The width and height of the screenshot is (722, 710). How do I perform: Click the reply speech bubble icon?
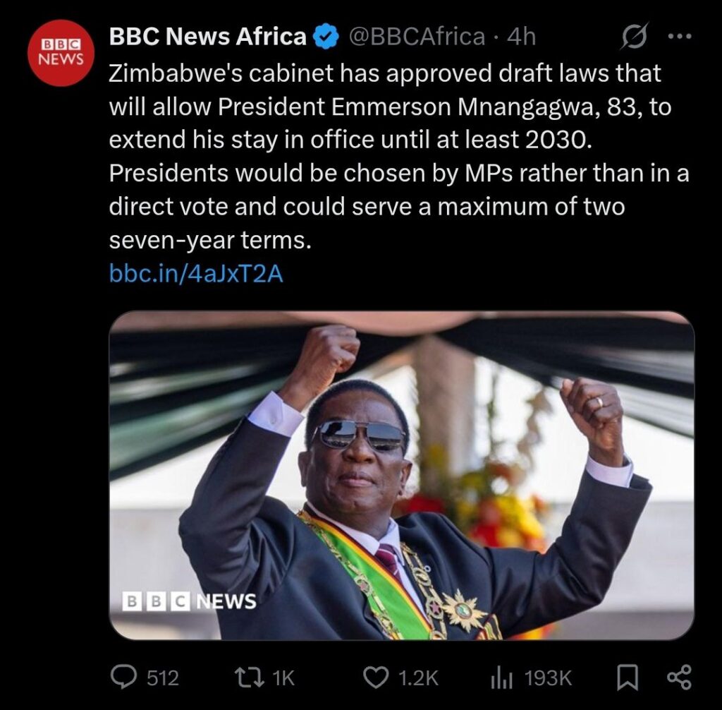[x=125, y=678]
